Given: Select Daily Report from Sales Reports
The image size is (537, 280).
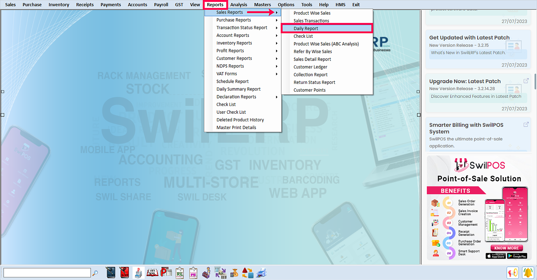Looking at the screenshot, I should pyautogui.click(x=327, y=29).
